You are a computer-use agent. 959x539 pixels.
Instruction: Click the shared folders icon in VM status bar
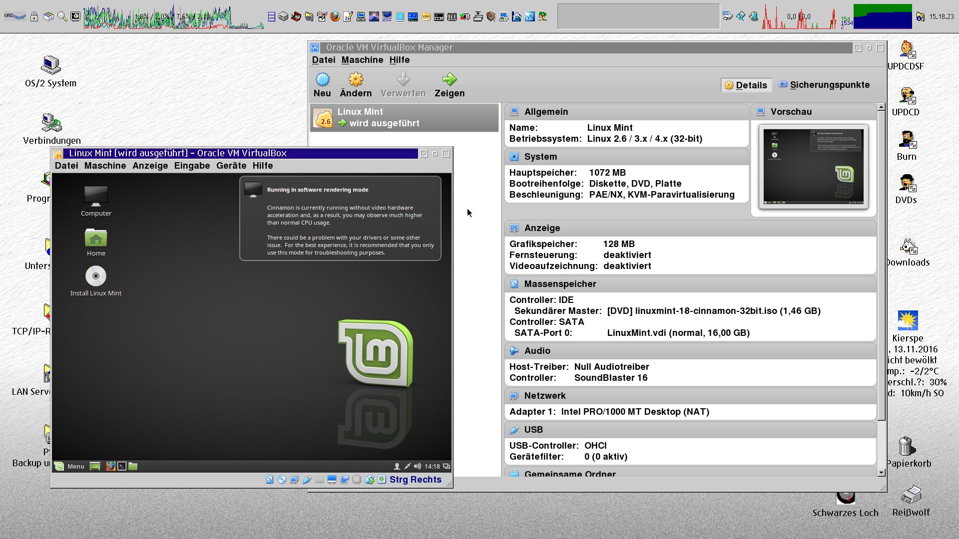tap(319, 480)
